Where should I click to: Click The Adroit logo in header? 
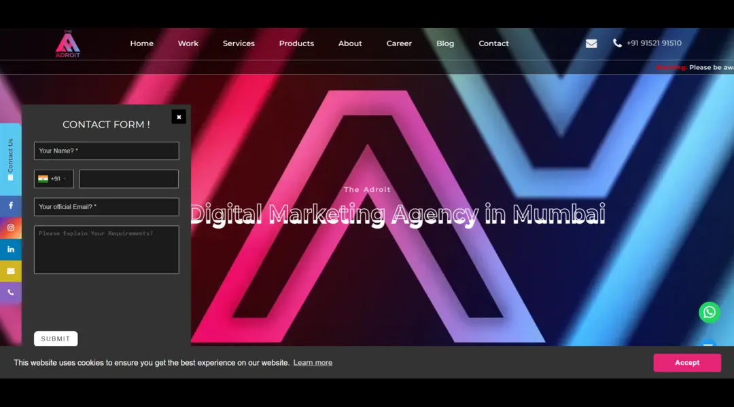click(68, 44)
